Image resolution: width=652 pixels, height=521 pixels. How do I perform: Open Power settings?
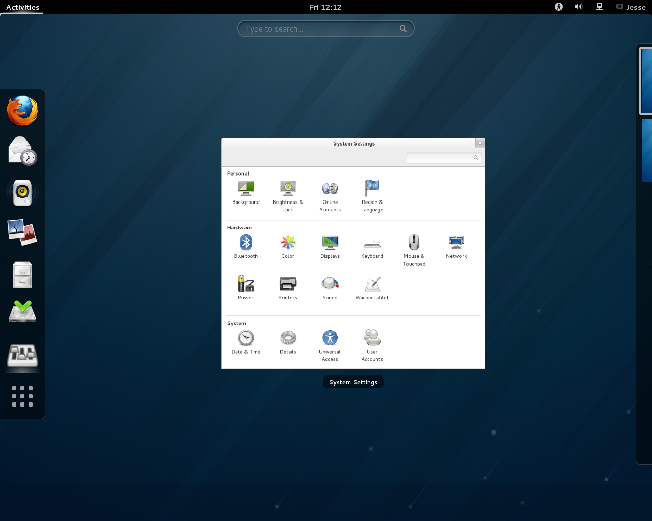pos(246,288)
